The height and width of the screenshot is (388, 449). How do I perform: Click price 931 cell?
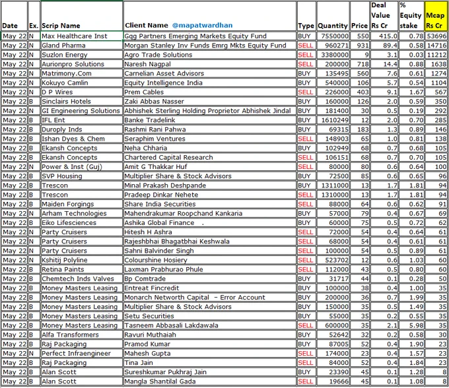point(360,46)
